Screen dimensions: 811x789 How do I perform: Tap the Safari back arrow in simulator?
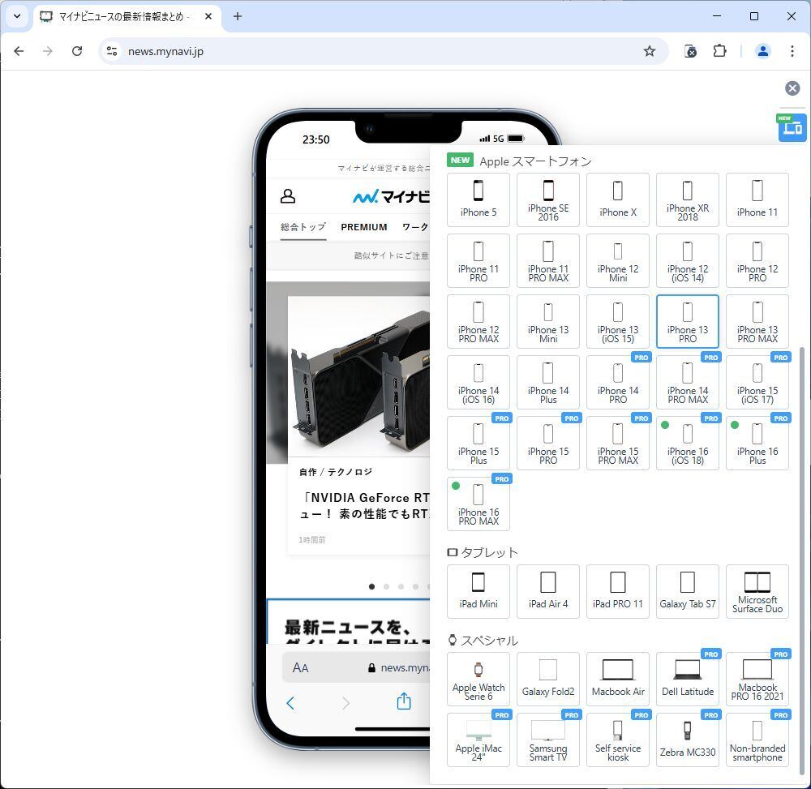pos(290,703)
